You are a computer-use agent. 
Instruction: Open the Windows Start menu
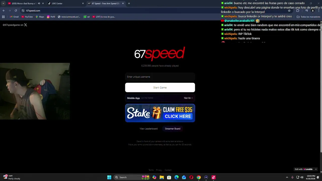(x=109, y=177)
